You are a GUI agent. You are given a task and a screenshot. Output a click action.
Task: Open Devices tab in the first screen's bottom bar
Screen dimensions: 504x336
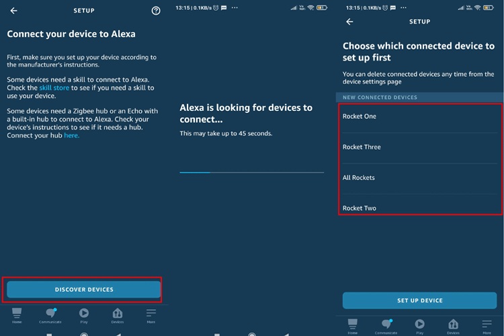118,315
